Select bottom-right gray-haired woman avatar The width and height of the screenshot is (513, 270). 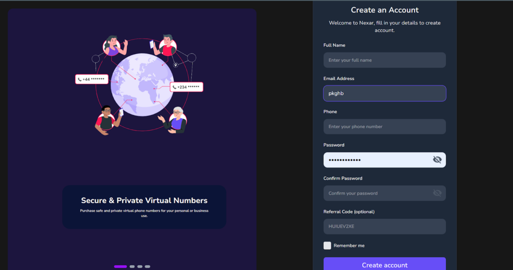(177, 119)
